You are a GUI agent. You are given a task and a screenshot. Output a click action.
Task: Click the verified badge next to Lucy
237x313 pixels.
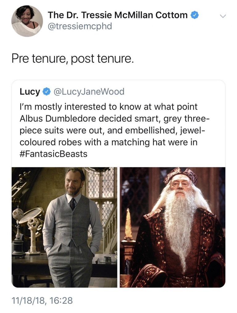pos(46,92)
